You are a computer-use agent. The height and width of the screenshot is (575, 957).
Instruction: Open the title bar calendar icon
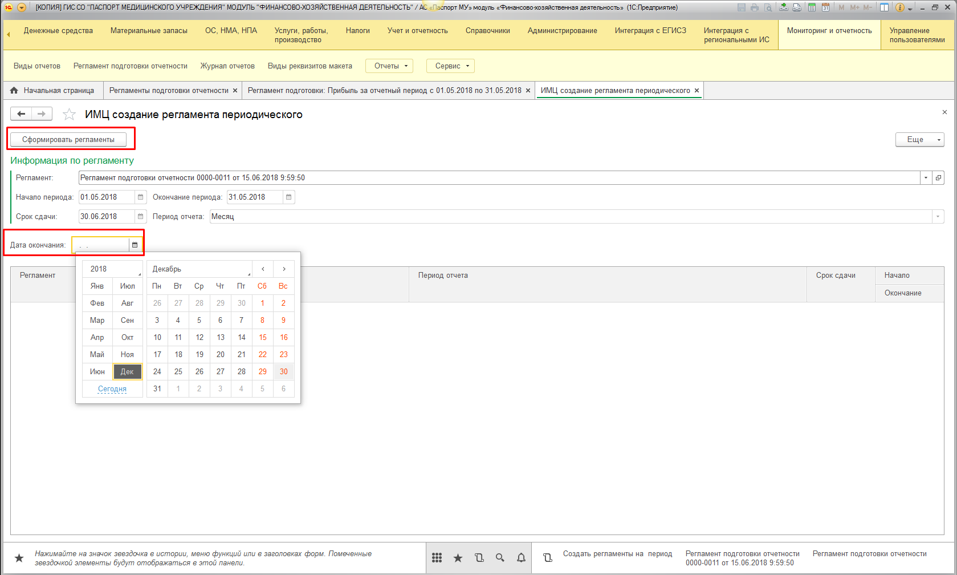coord(825,7)
